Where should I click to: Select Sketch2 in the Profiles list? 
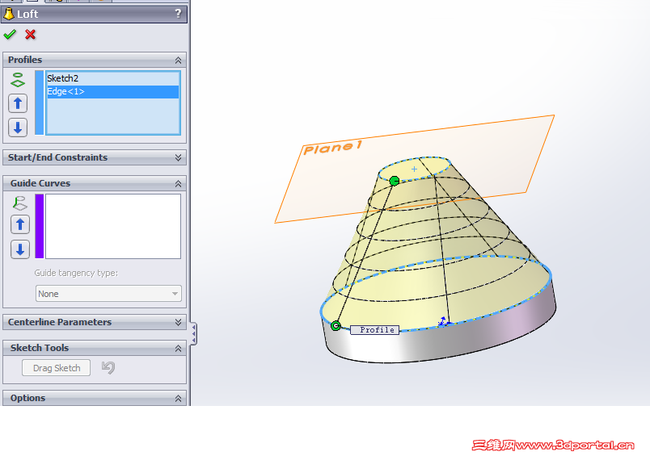(112, 78)
